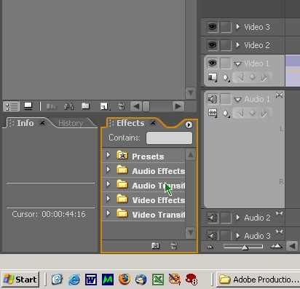Screen dimensions: 300x289
Task: Mute Audio 1 speaker toggle
Action: [213, 99]
